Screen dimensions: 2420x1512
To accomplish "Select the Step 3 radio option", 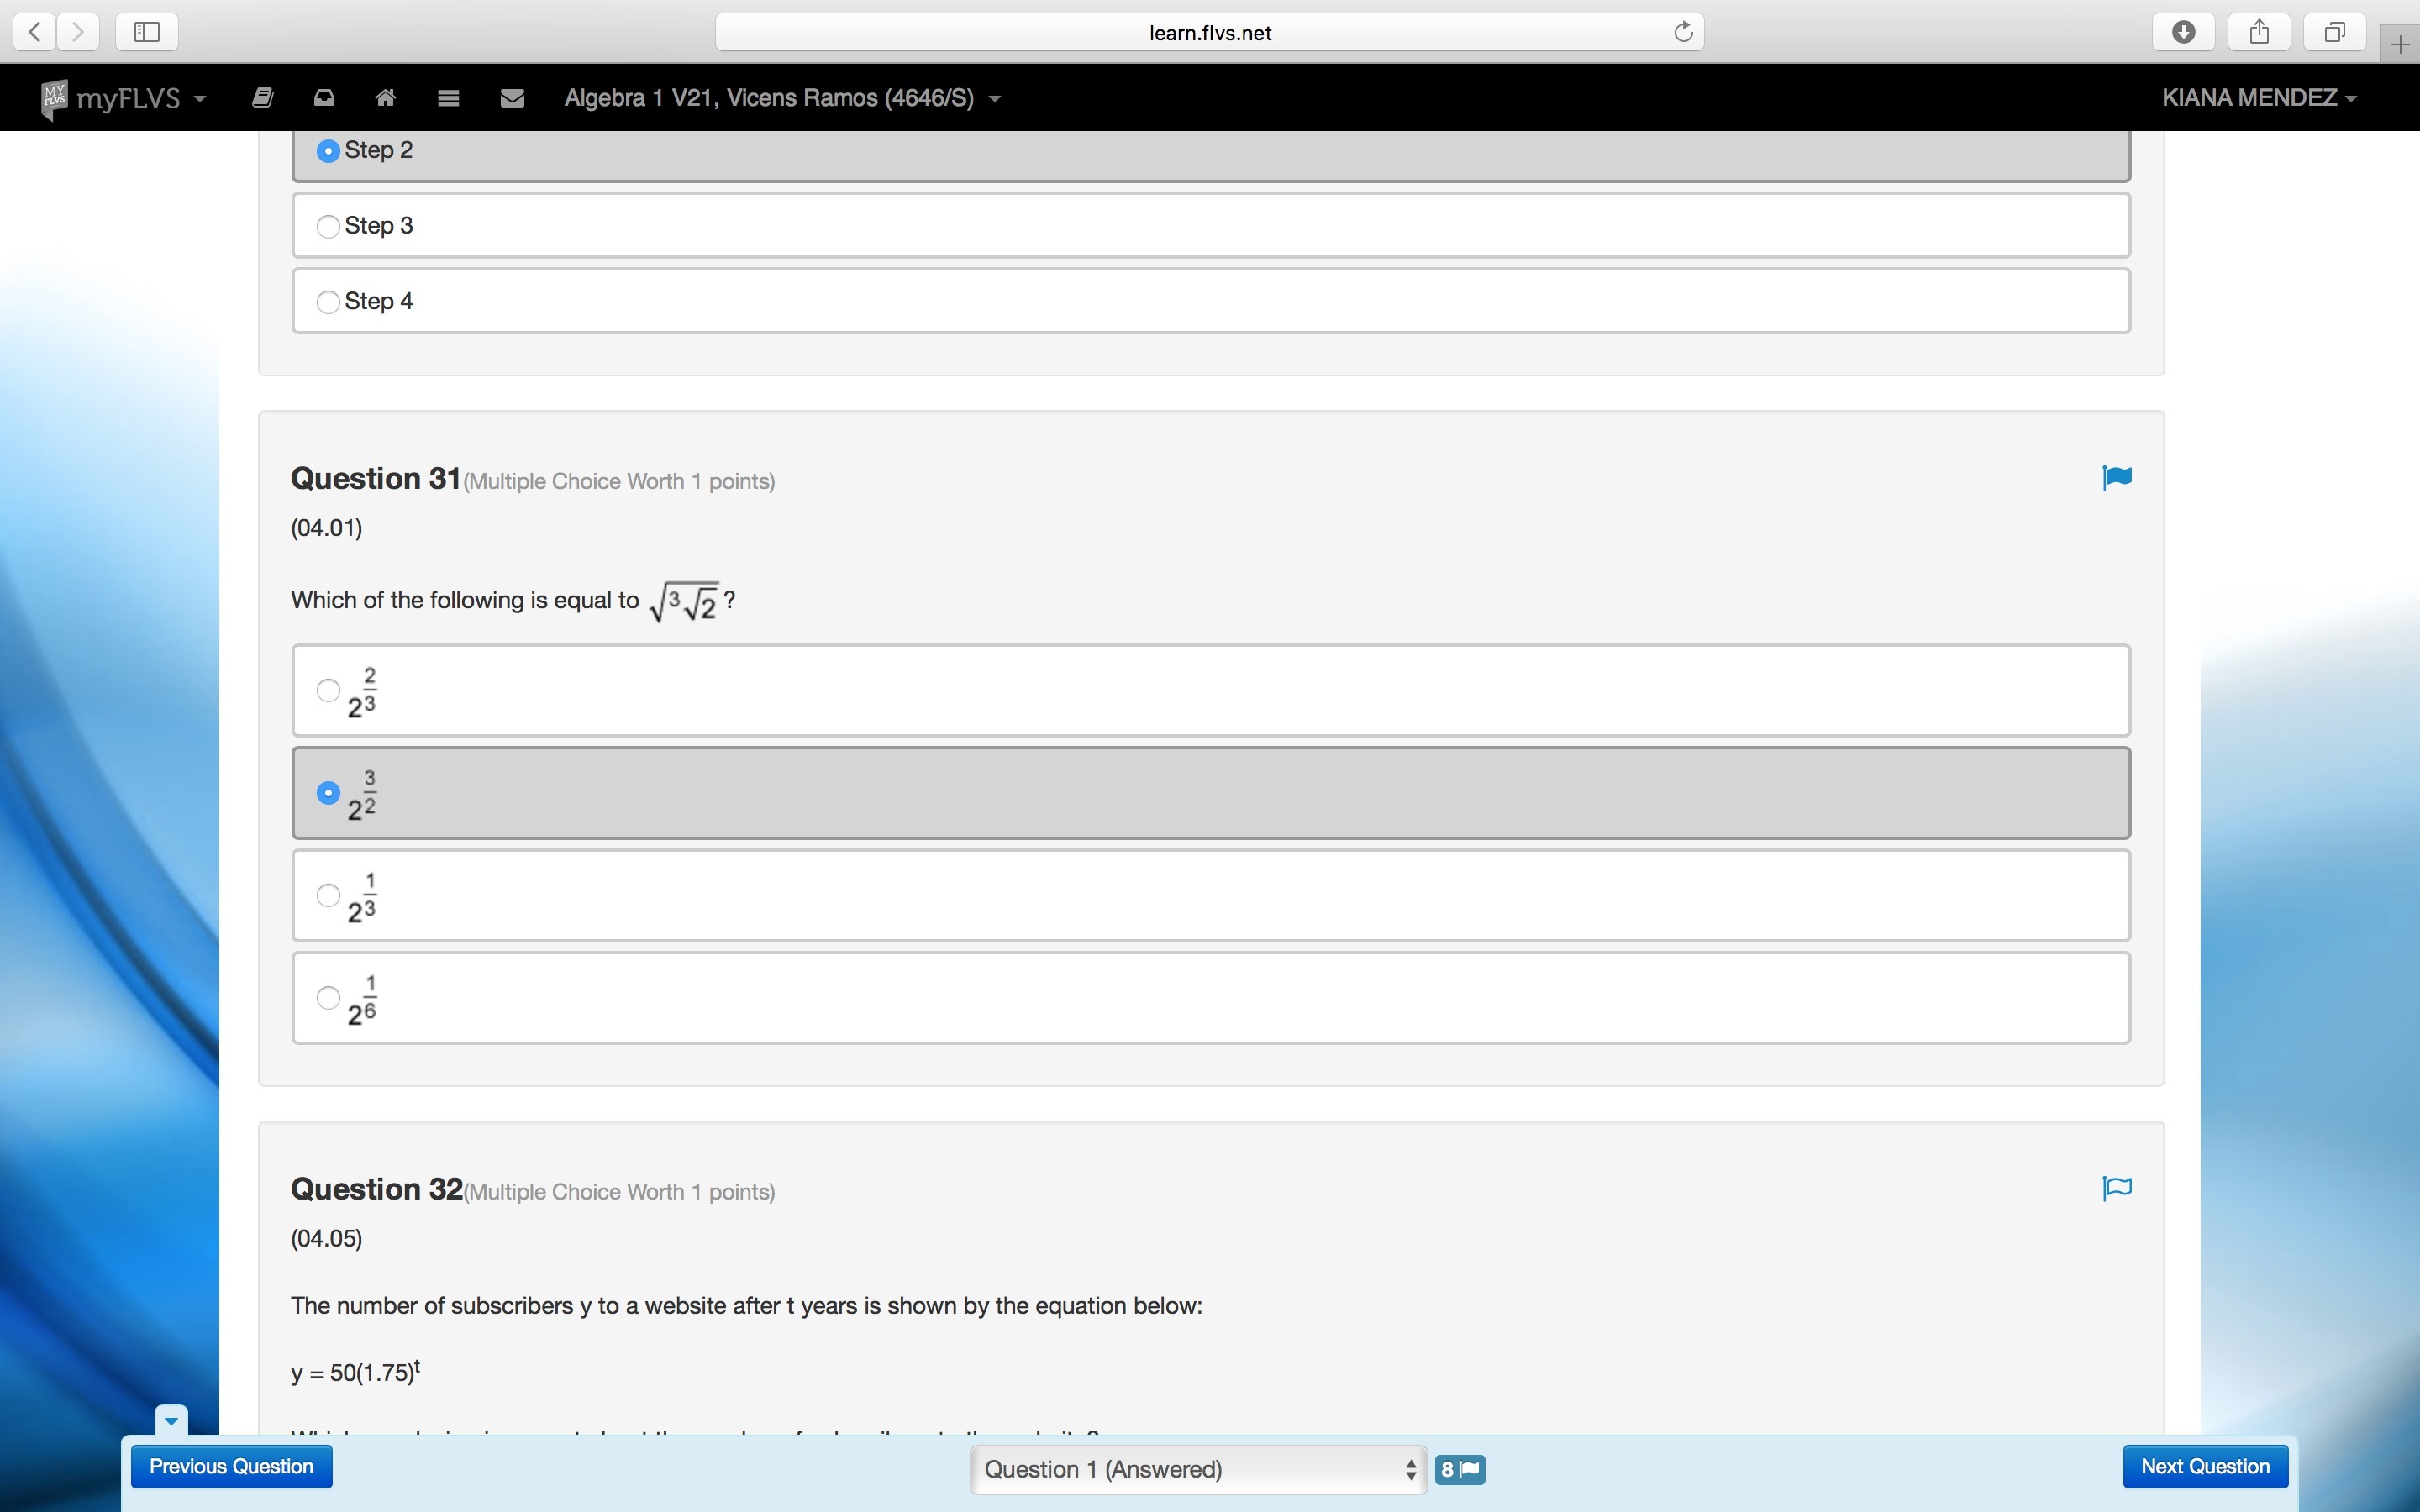I will (328, 226).
